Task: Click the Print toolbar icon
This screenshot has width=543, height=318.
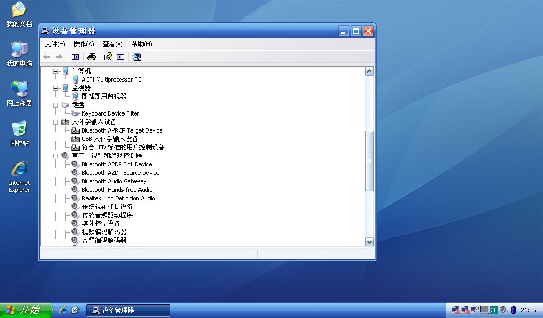Action: (x=92, y=57)
